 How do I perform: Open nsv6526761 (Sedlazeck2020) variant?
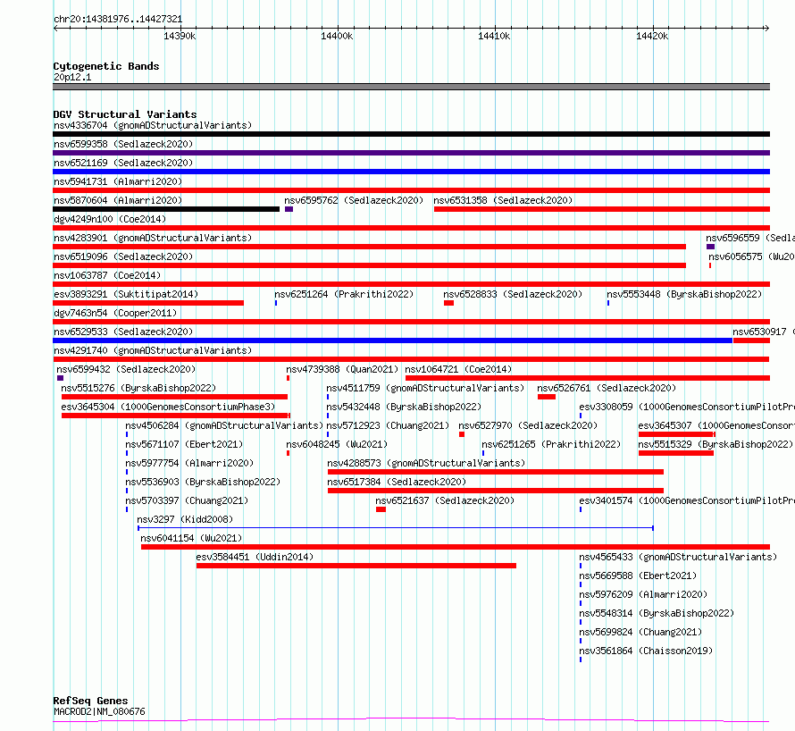tap(607, 388)
